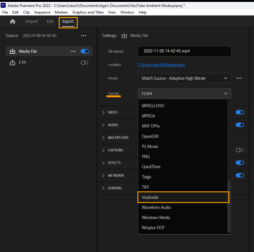
Task: Go to the Home screen icon
Action: click(x=13, y=21)
